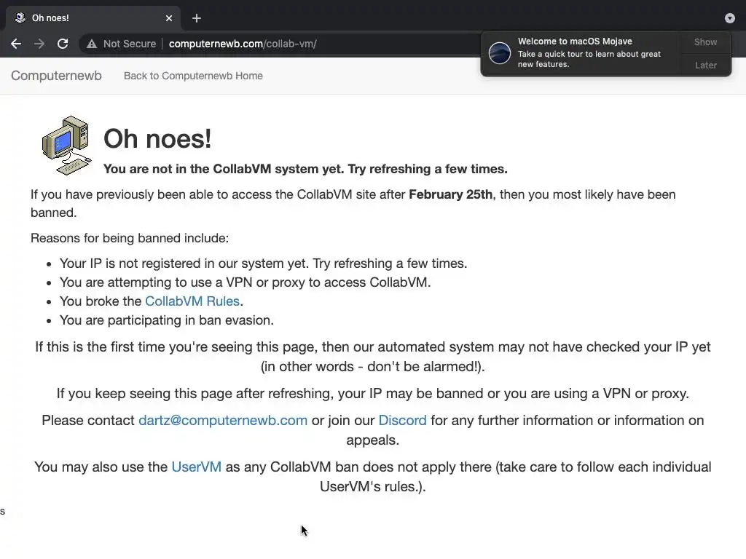Click the retro computer image
The width and height of the screenshot is (746, 559).
[66, 146]
